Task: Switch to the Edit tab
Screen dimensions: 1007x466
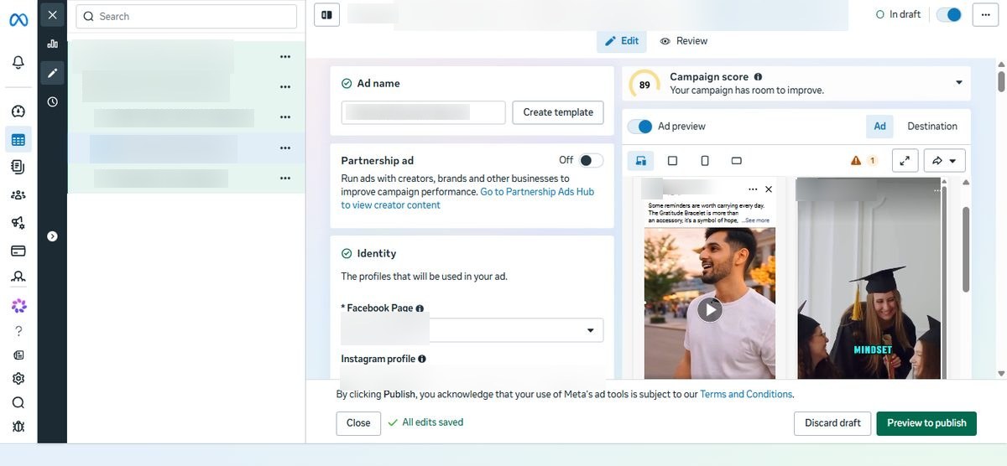Action: 622,41
